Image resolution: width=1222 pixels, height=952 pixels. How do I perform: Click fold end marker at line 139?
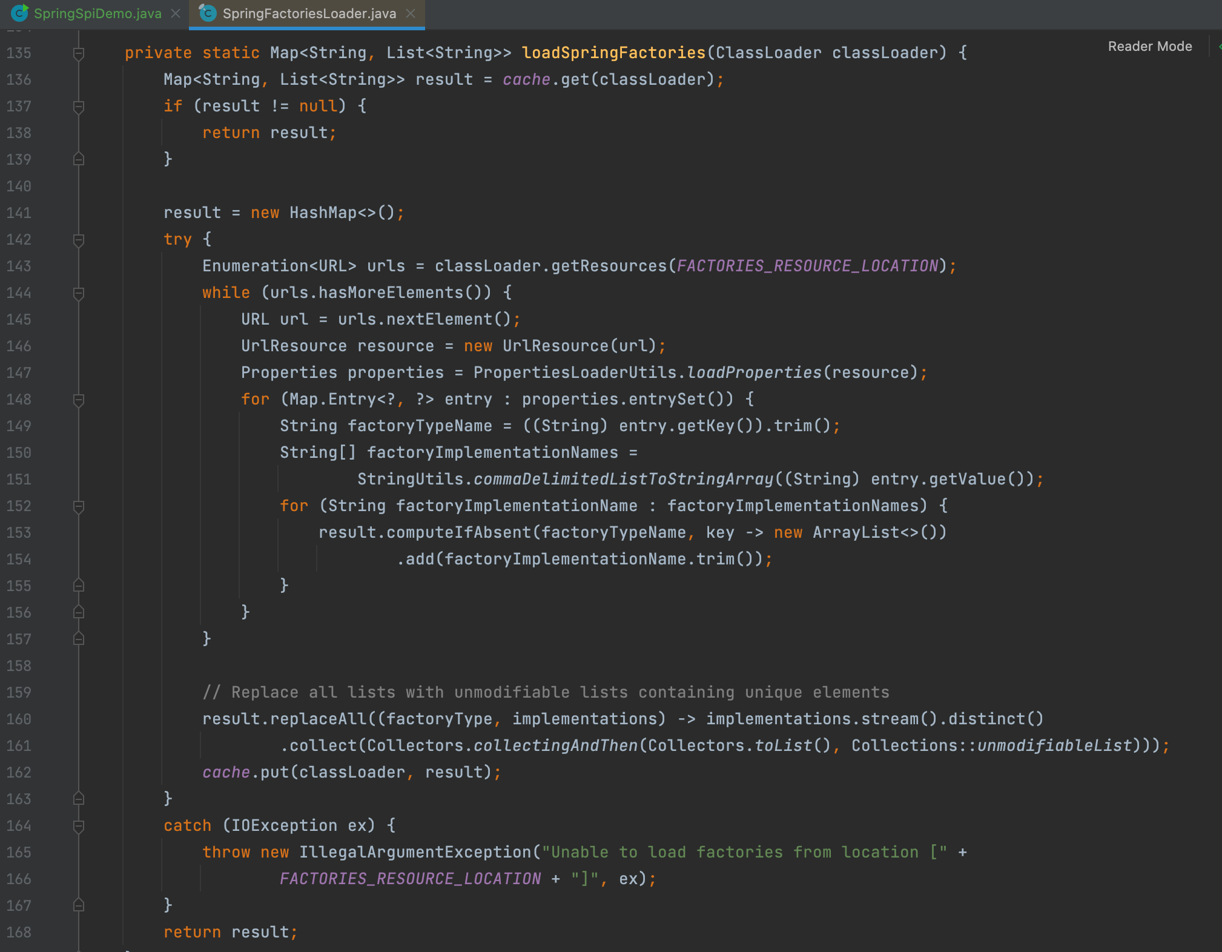[x=79, y=159]
